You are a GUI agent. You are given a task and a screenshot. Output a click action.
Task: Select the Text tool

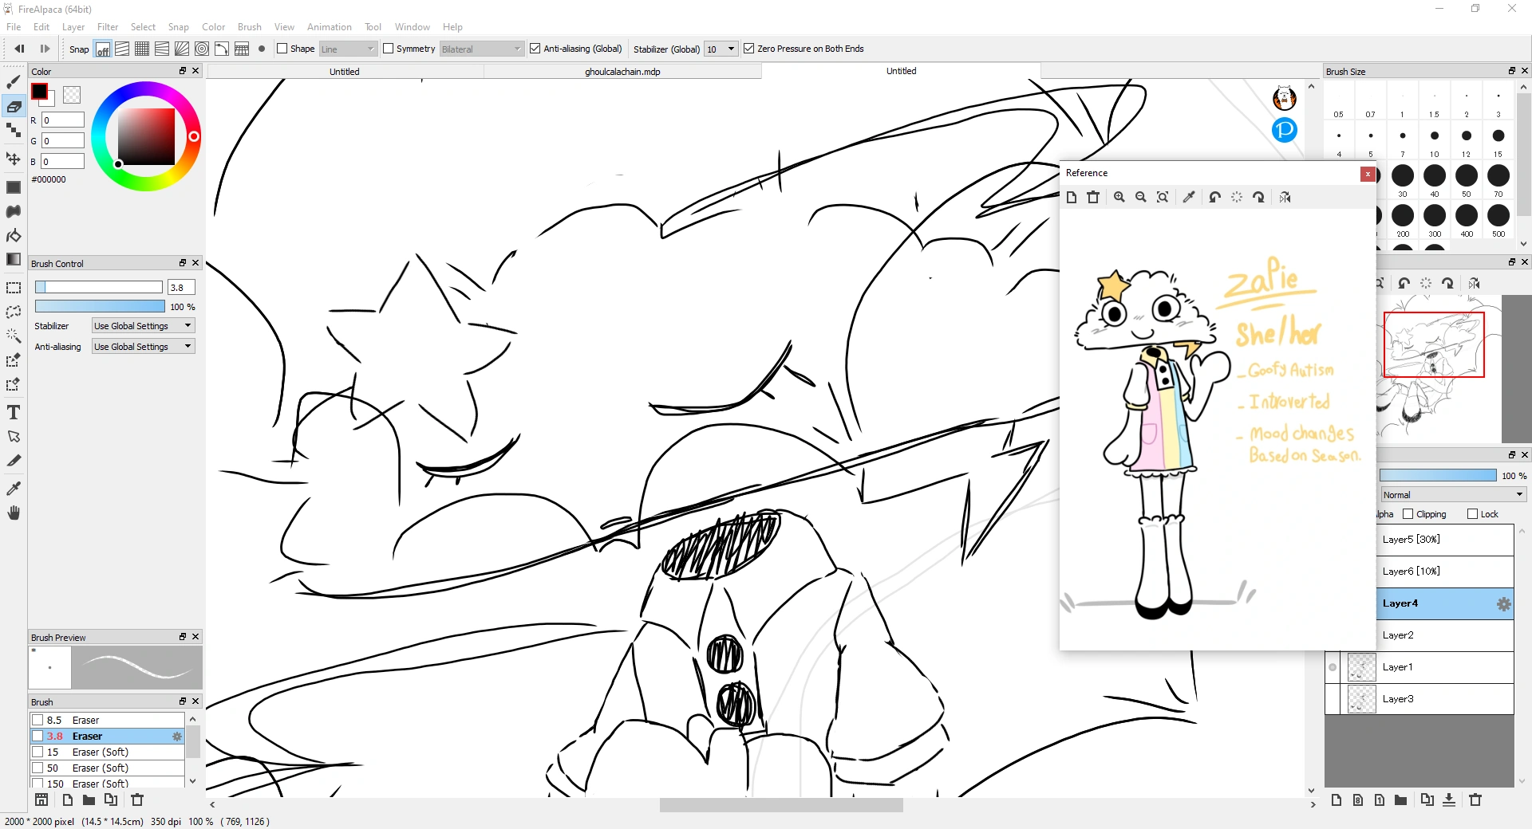click(x=14, y=412)
